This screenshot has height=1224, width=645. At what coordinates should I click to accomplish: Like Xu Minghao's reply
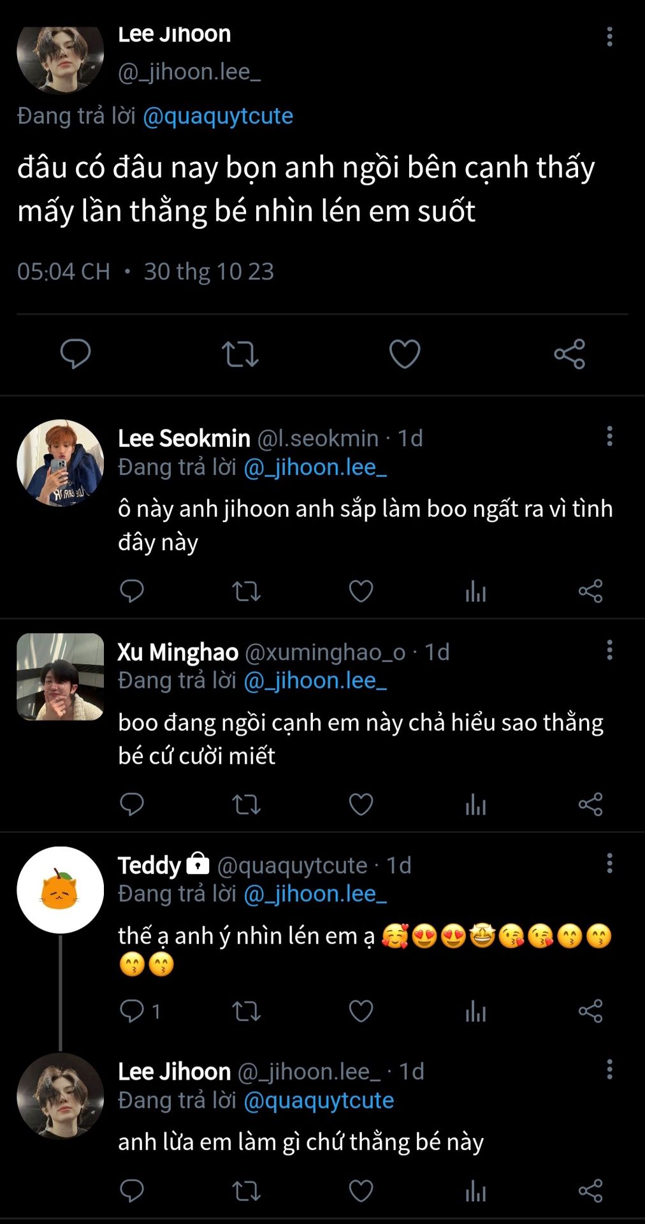coord(361,805)
